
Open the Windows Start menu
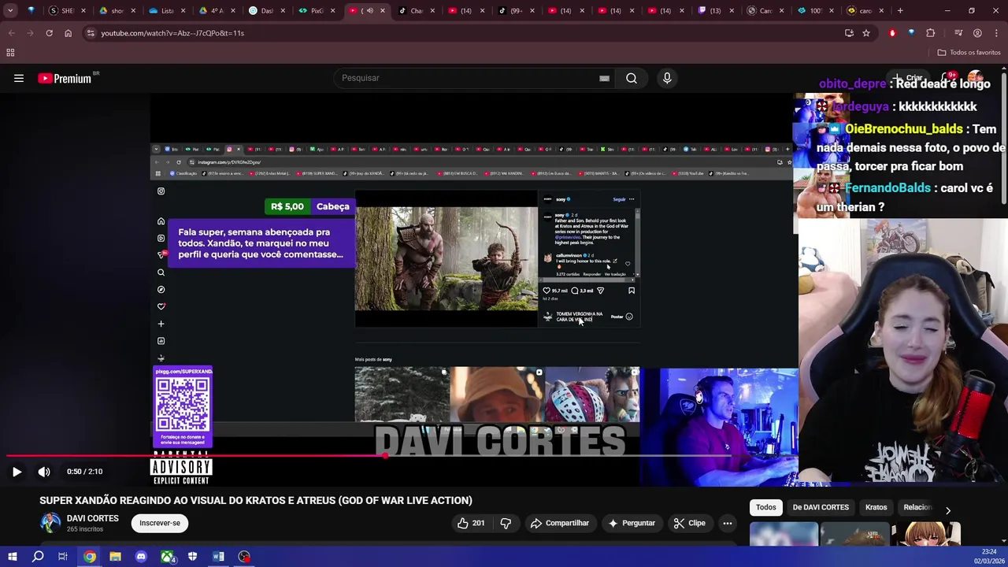point(12,557)
